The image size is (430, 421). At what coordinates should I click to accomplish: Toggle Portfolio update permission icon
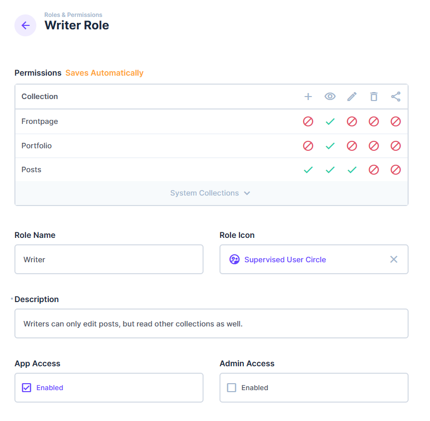pyautogui.click(x=352, y=146)
